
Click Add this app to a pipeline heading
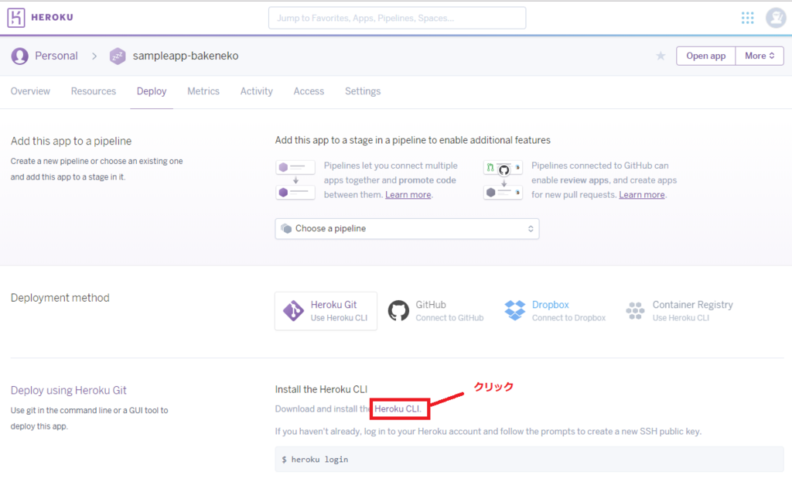click(71, 142)
